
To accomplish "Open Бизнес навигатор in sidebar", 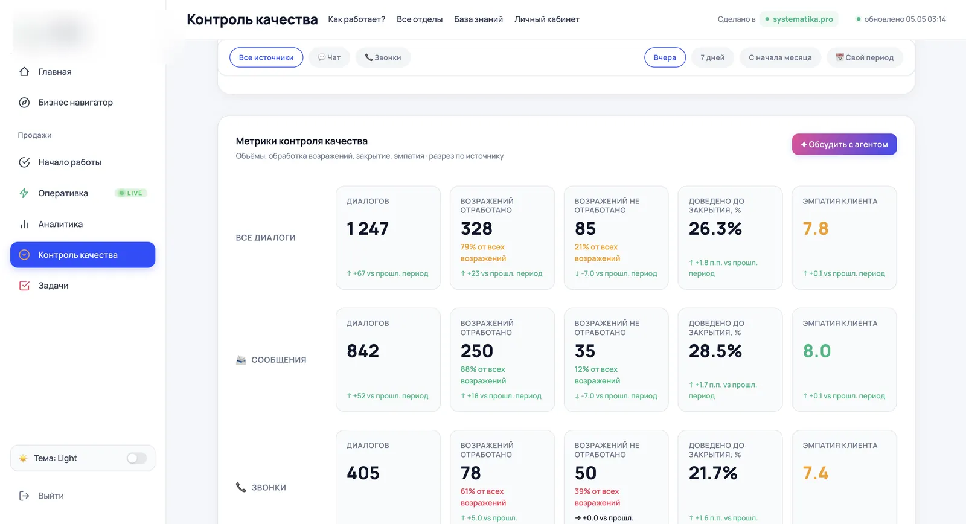I will [83, 103].
